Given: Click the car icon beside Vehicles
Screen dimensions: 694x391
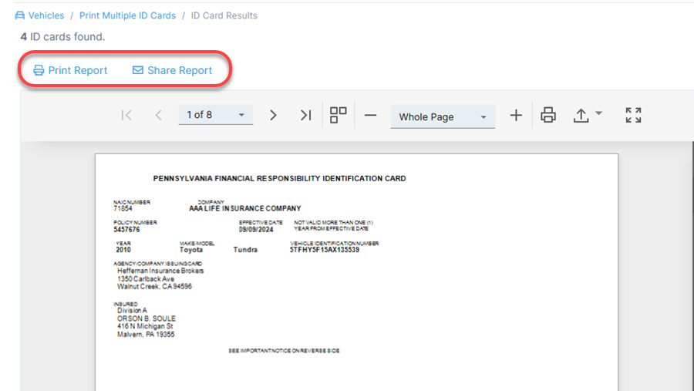Looking at the screenshot, I should click(x=20, y=15).
